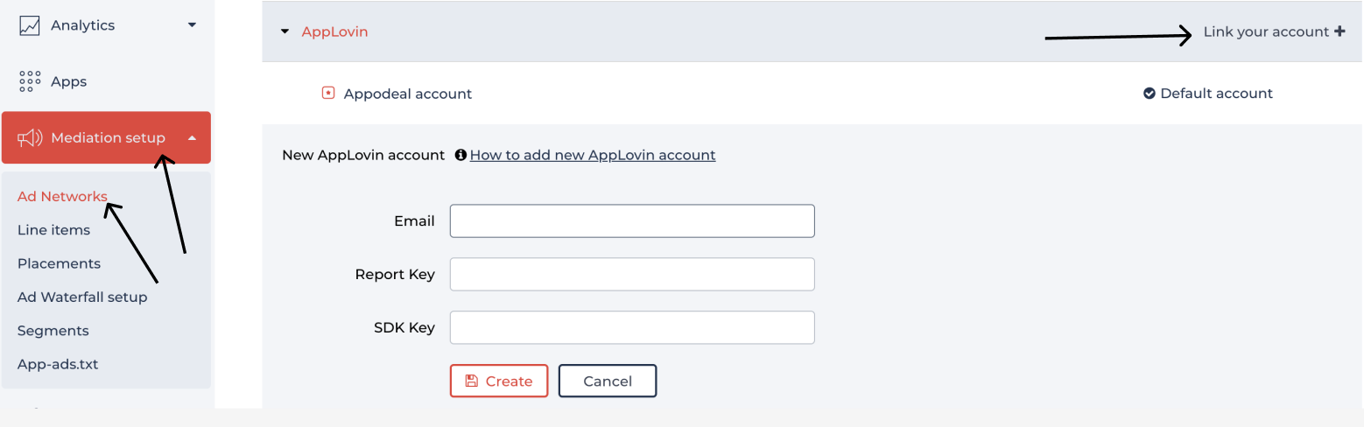The height and width of the screenshot is (427, 1364).
Task: Focus the Email input field
Action: coord(632,221)
